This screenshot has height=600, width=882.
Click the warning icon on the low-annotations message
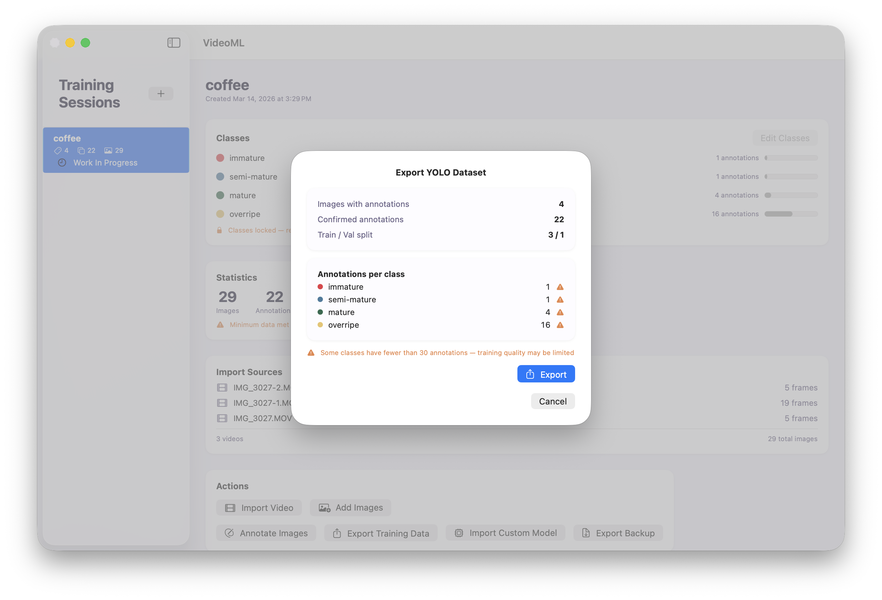click(311, 352)
